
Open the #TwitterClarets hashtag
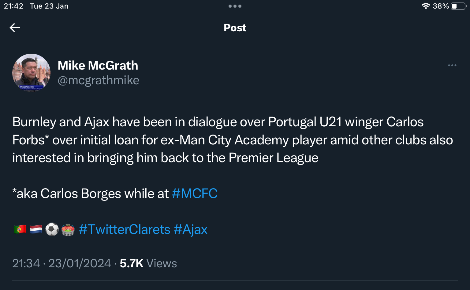[x=124, y=230]
